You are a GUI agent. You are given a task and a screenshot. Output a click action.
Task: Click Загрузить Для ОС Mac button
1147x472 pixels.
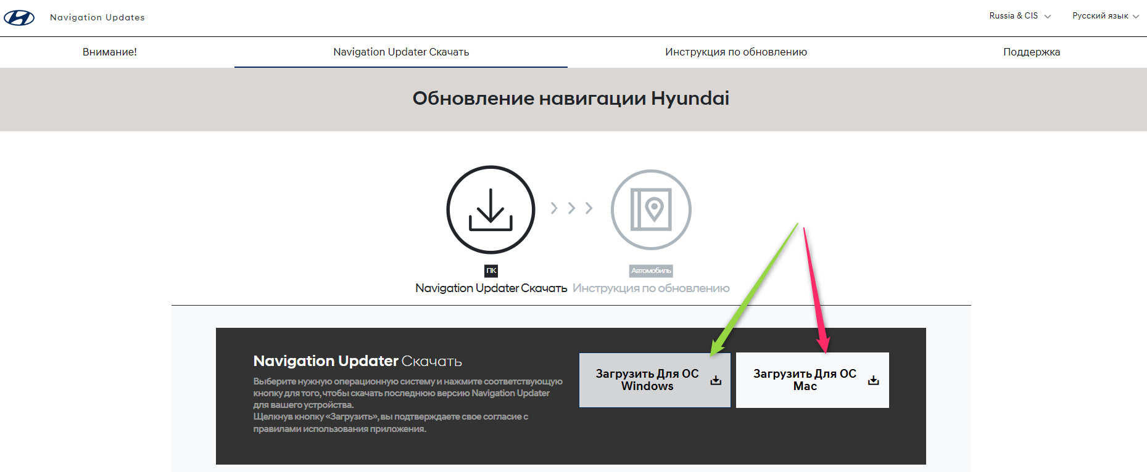(x=813, y=380)
